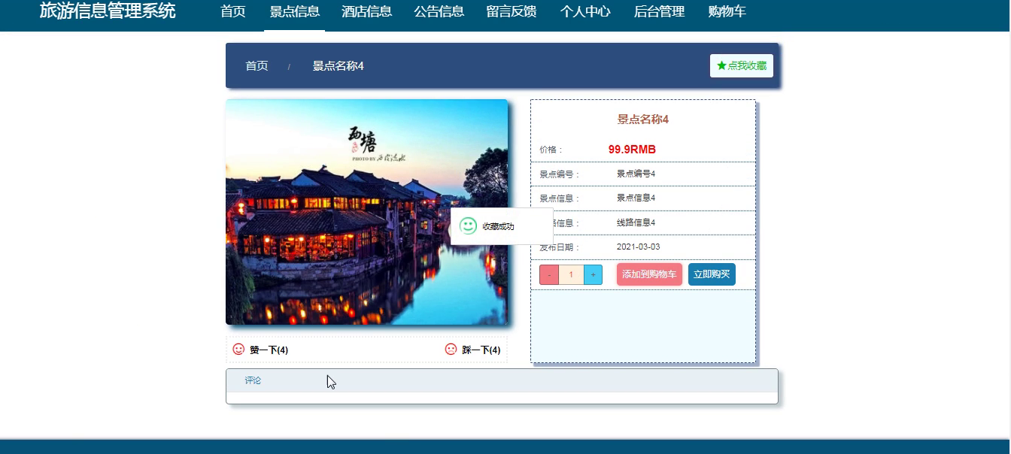Open the 景点信息 navigation tab
The height and width of the screenshot is (454, 1011).
tap(295, 11)
